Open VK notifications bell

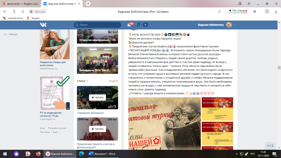(129, 25)
